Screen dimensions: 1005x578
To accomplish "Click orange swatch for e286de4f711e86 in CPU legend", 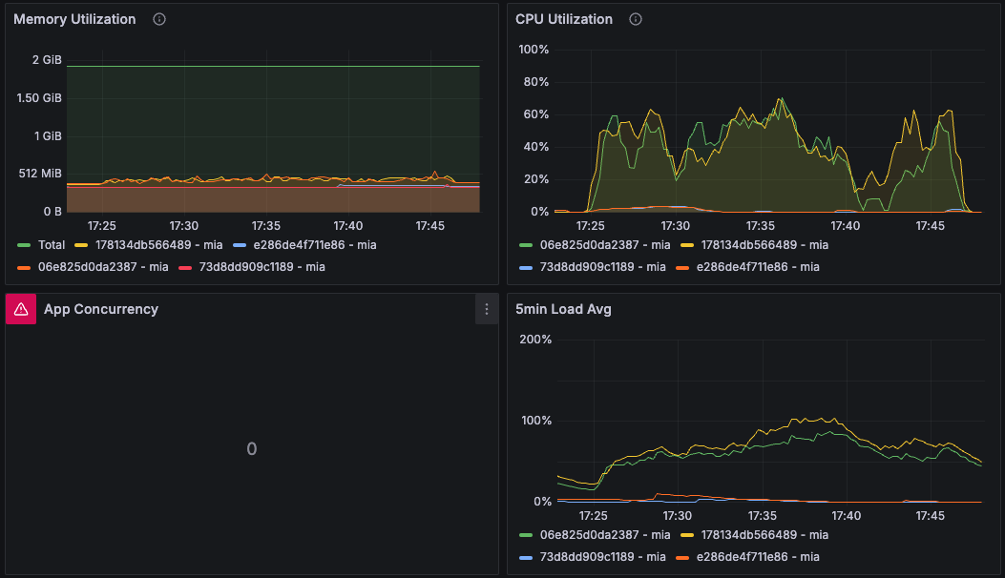I will (681, 267).
